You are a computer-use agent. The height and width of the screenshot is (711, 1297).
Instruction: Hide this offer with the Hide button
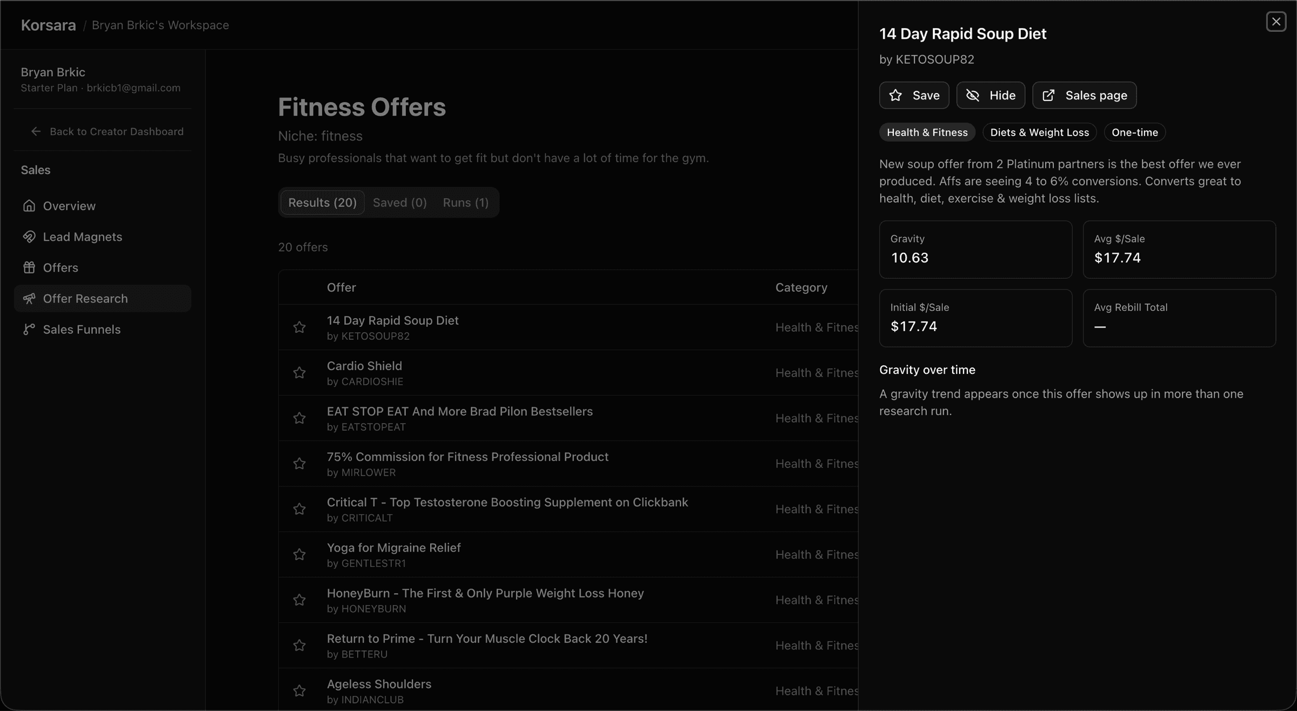pyautogui.click(x=991, y=95)
